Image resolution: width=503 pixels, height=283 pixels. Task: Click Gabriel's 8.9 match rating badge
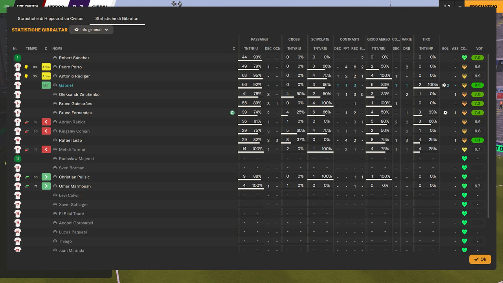477,85
